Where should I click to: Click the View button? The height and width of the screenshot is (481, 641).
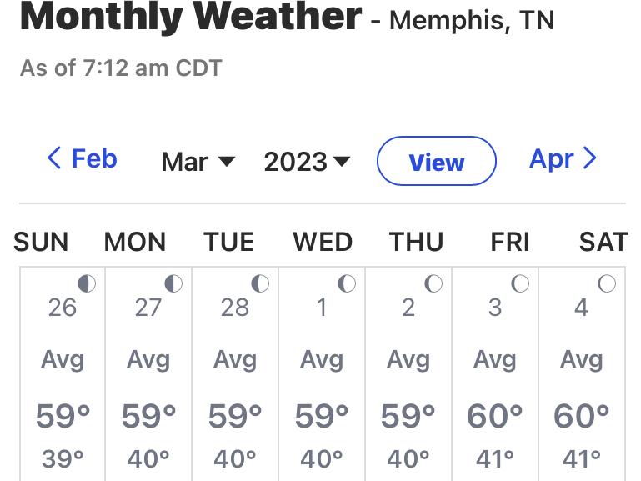click(x=437, y=161)
